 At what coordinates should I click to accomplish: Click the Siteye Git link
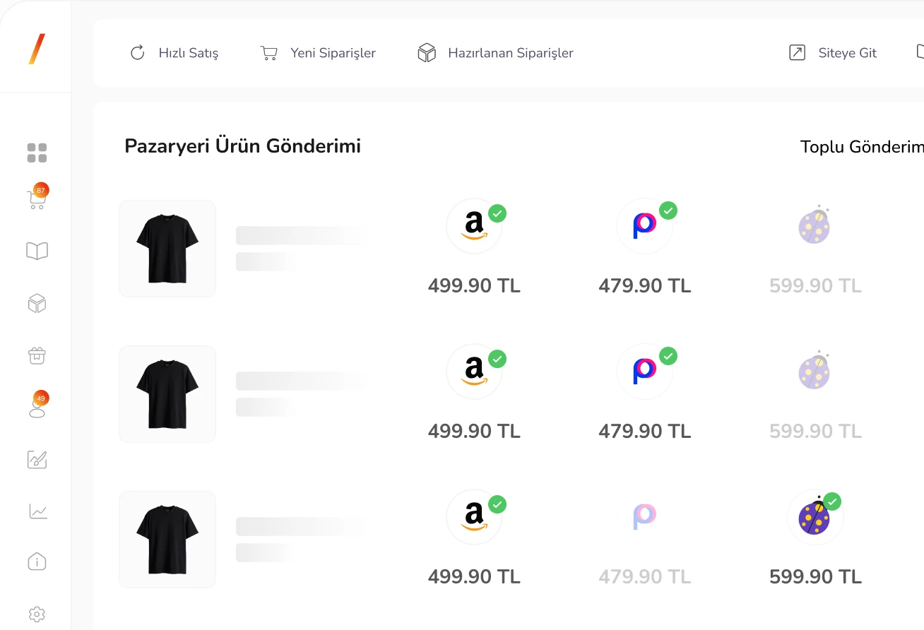coord(833,53)
